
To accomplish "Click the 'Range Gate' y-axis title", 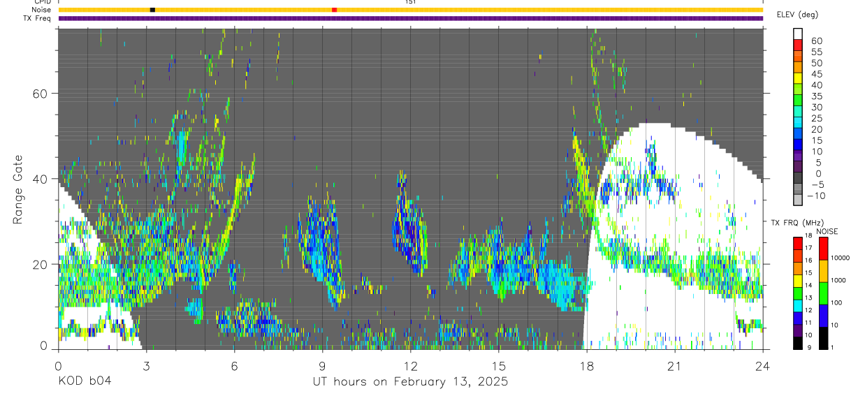I will click(20, 189).
